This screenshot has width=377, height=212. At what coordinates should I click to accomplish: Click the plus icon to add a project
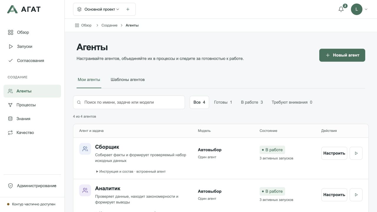(128, 9)
